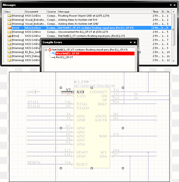This screenshot has width=179, height=182.
Task: Sort by the Message column header
Action: tap(105, 12)
